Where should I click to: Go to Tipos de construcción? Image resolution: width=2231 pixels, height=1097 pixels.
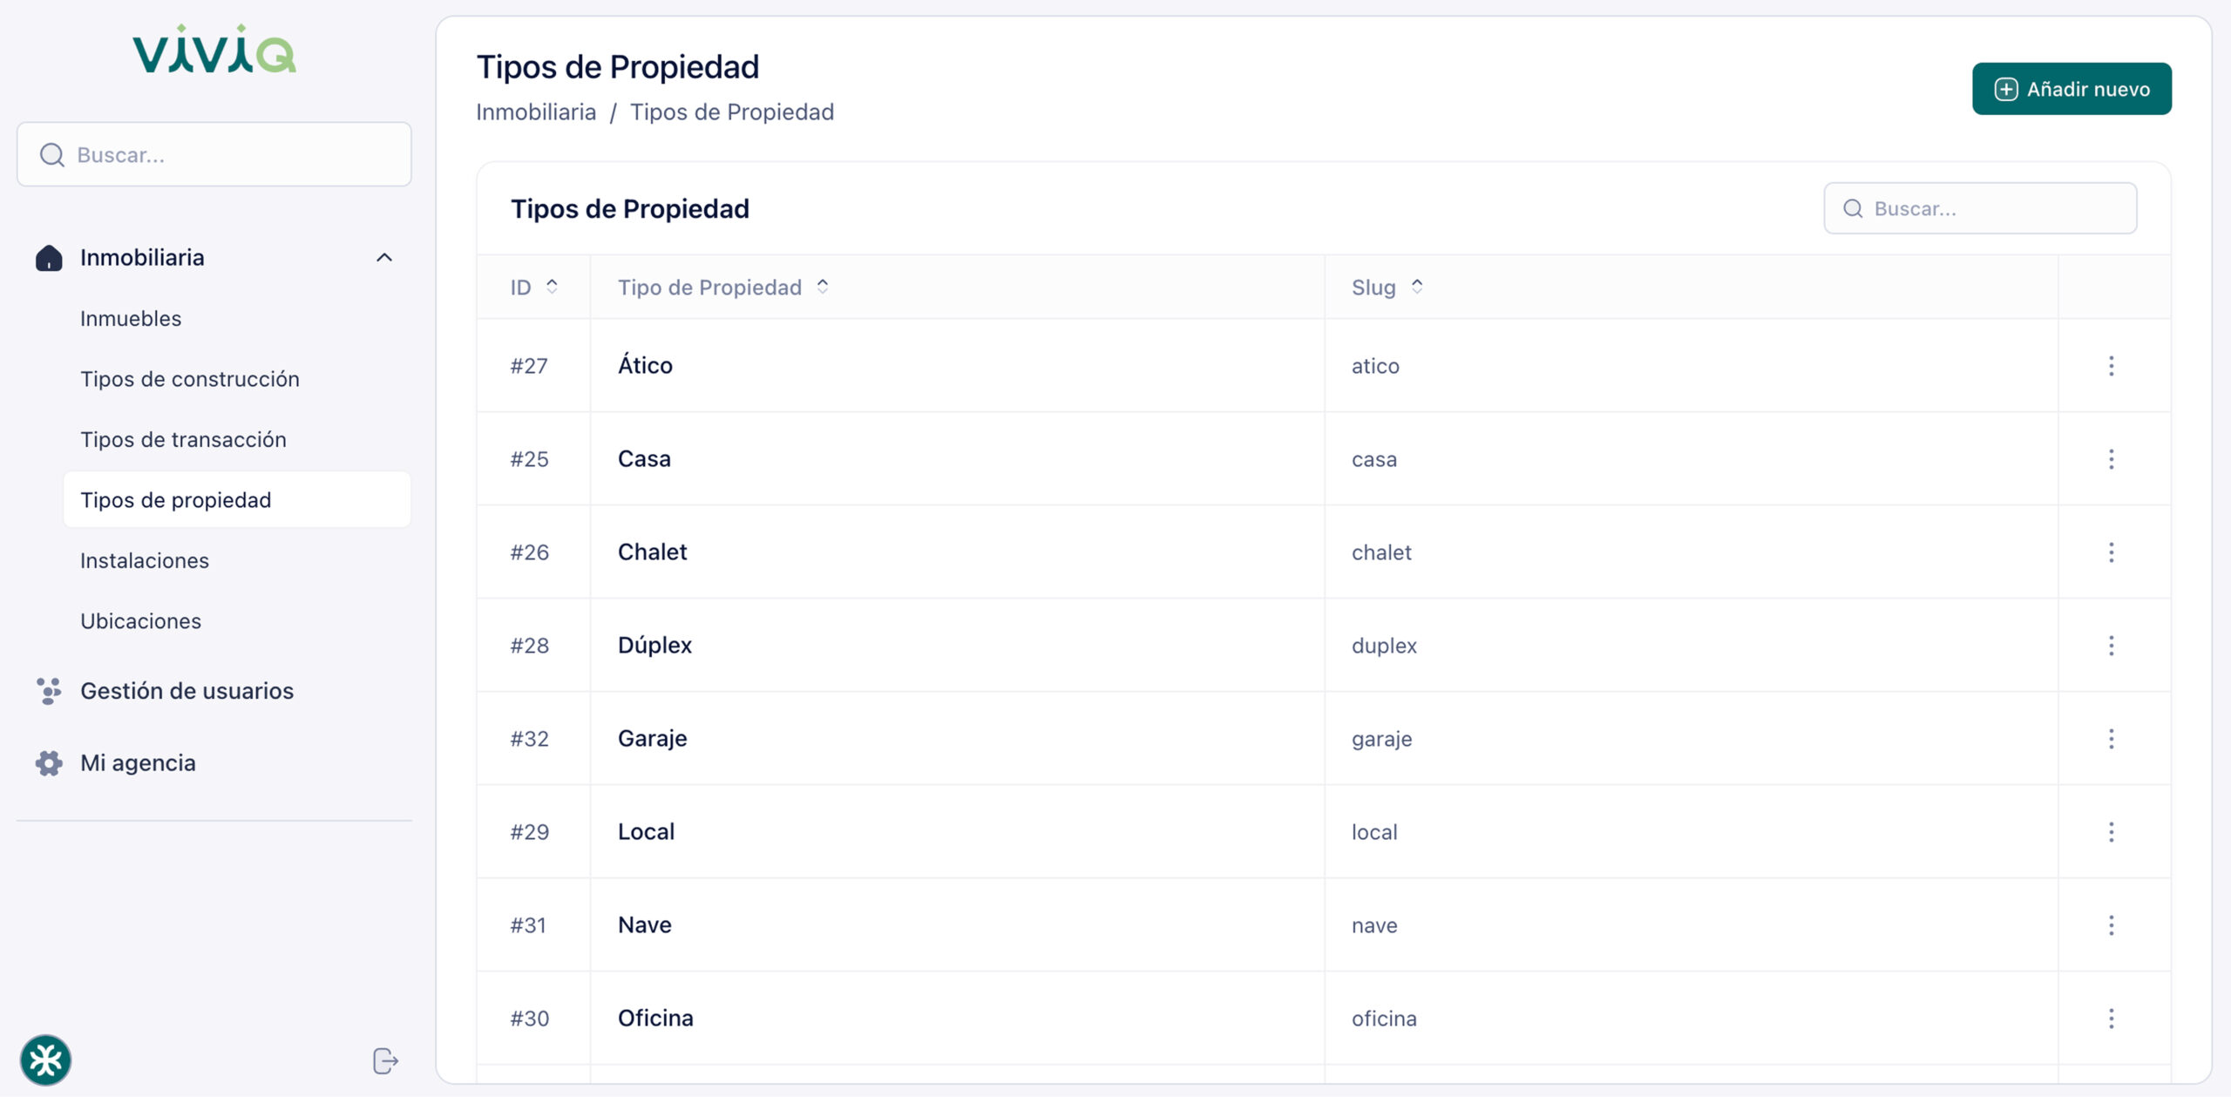point(190,379)
